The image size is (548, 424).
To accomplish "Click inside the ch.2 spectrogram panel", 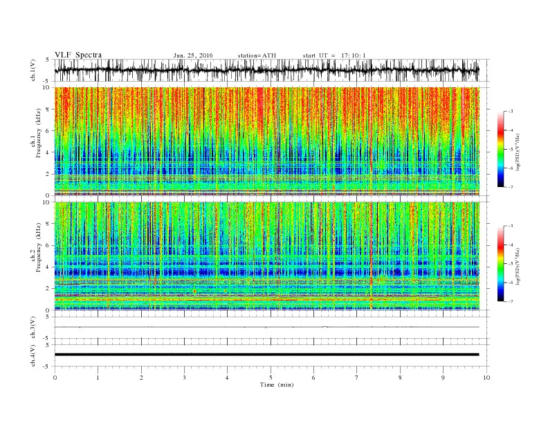I will [x=267, y=256].
